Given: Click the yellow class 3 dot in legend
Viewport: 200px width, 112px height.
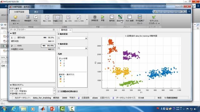Looking at the screenshot, I should pyautogui.click(x=60, y=66).
